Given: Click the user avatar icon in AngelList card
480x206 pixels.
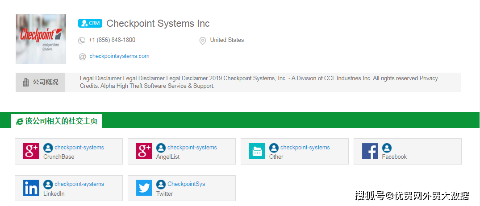Looking at the screenshot, I should tap(161, 148).
